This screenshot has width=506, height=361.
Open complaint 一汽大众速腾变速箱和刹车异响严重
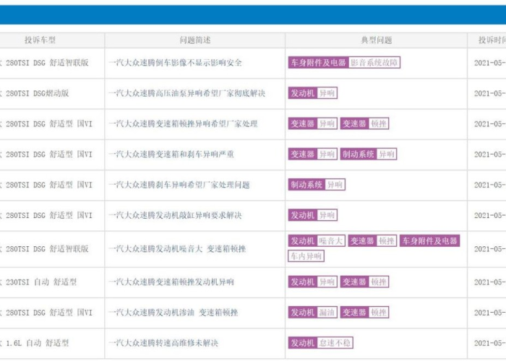click(x=171, y=155)
